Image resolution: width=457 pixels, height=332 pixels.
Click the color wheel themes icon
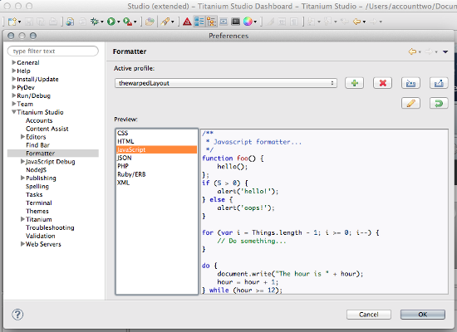[x=248, y=22]
